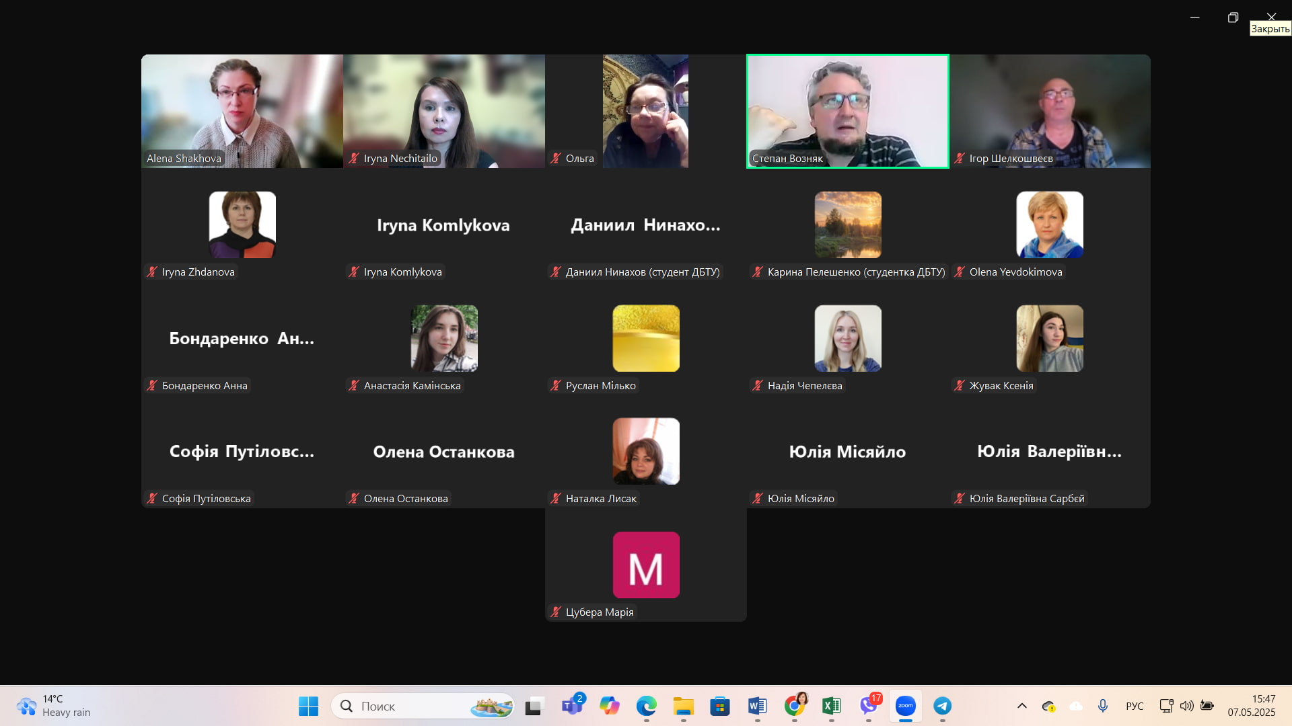Image resolution: width=1292 pixels, height=726 pixels.
Task: Click the system tray microphone icon
Action: tap(1102, 706)
